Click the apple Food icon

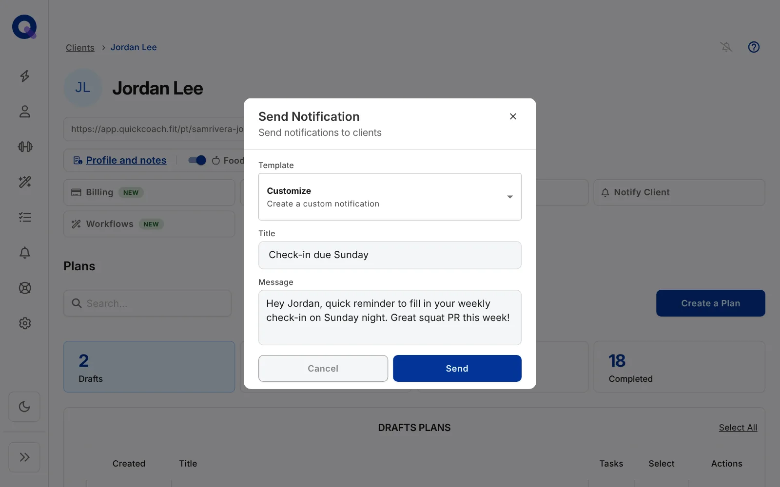216,160
